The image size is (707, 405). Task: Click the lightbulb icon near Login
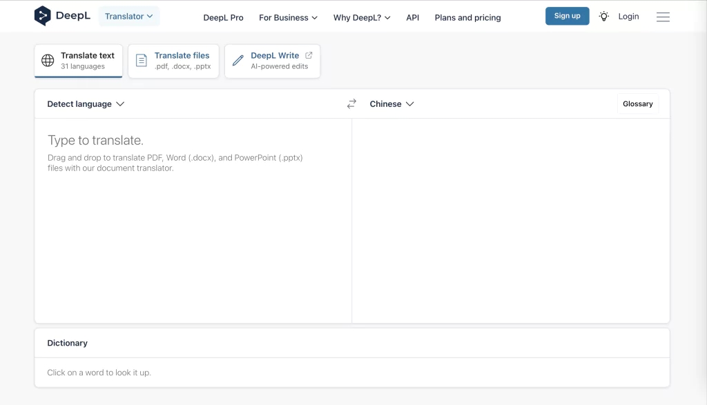604,16
